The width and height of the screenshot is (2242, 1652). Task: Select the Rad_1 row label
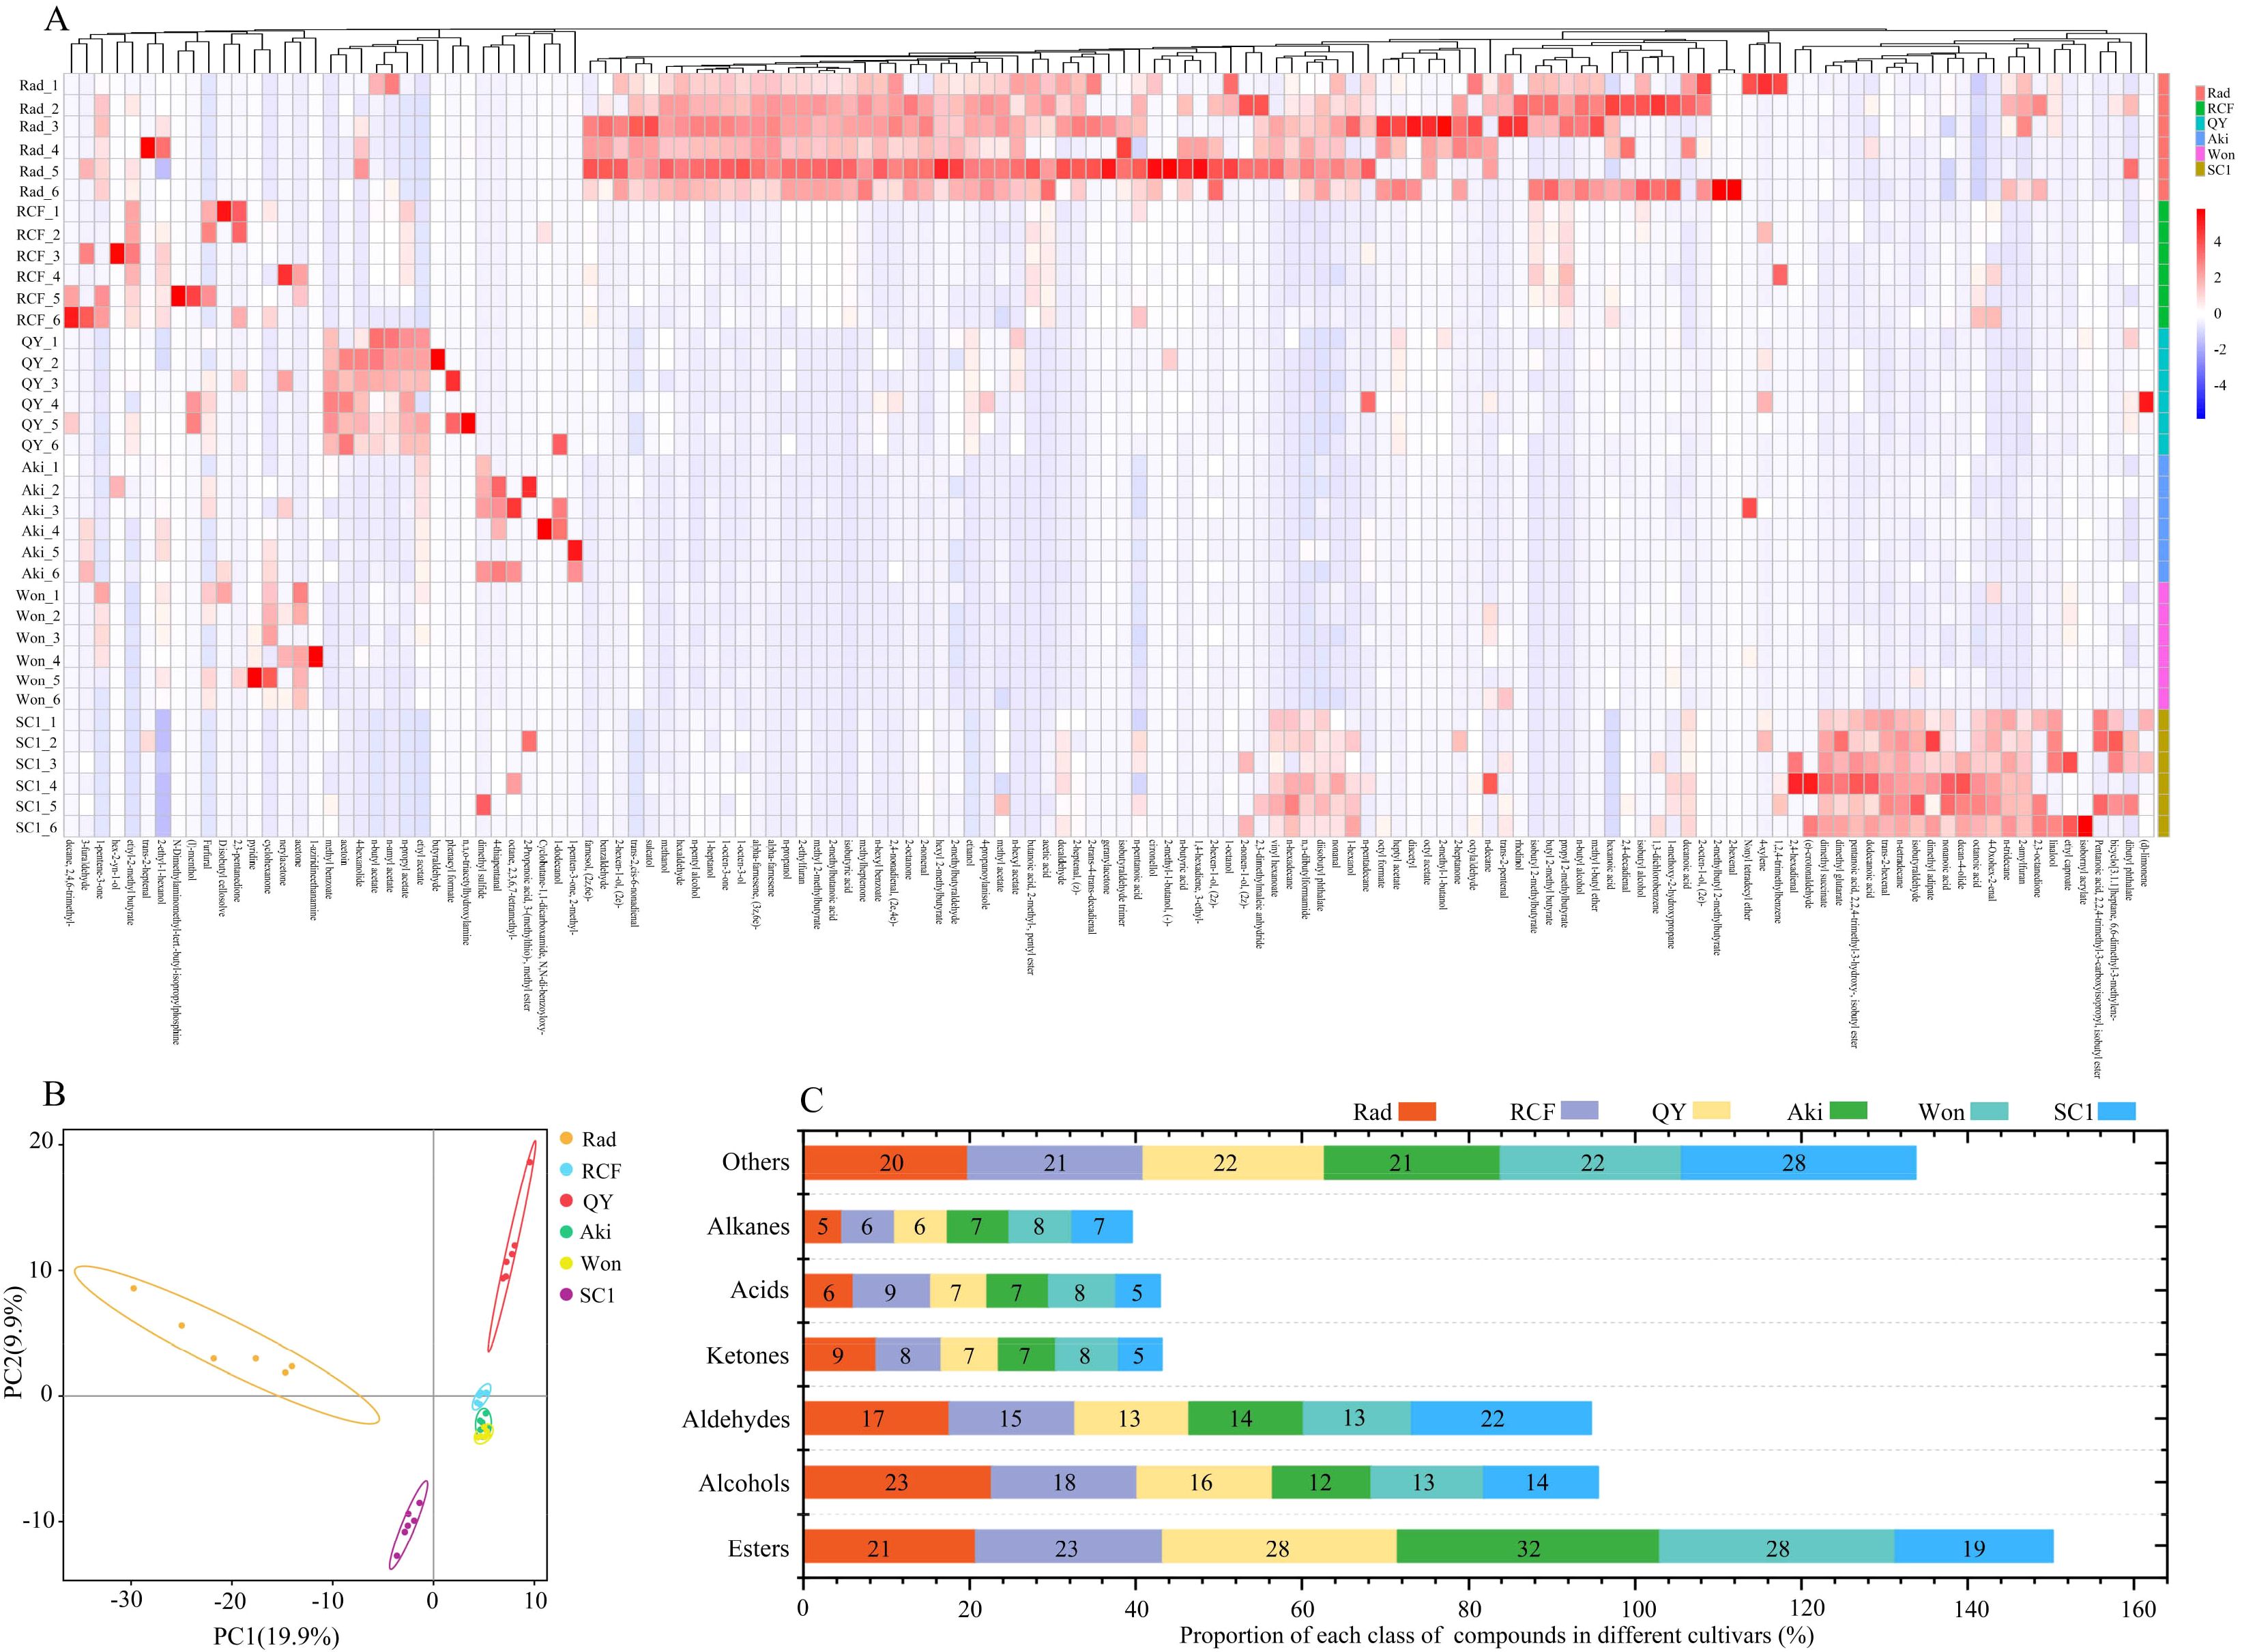pos(39,86)
